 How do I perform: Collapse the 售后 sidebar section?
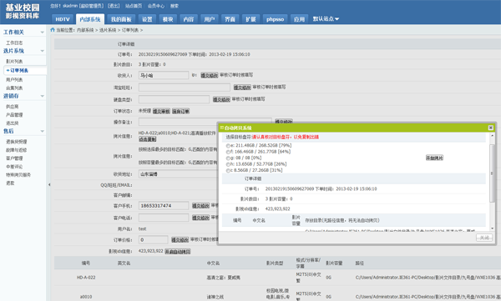[x=43, y=131]
